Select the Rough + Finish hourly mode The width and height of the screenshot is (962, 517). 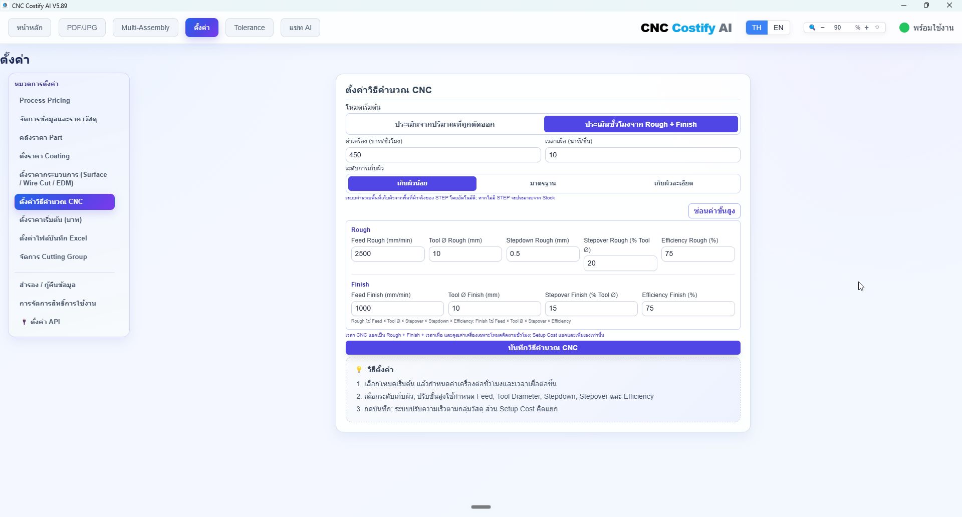(641, 124)
